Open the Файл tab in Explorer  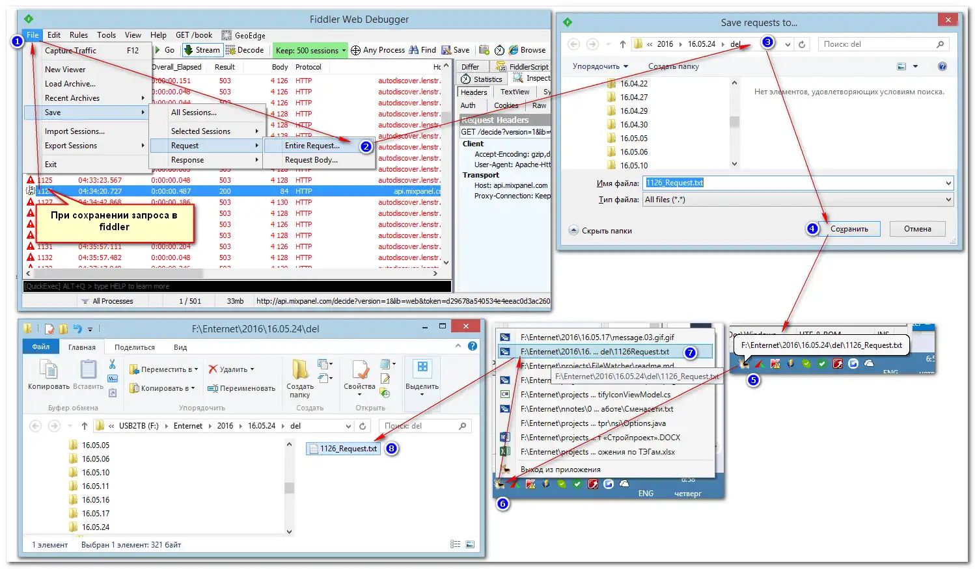[x=40, y=347]
